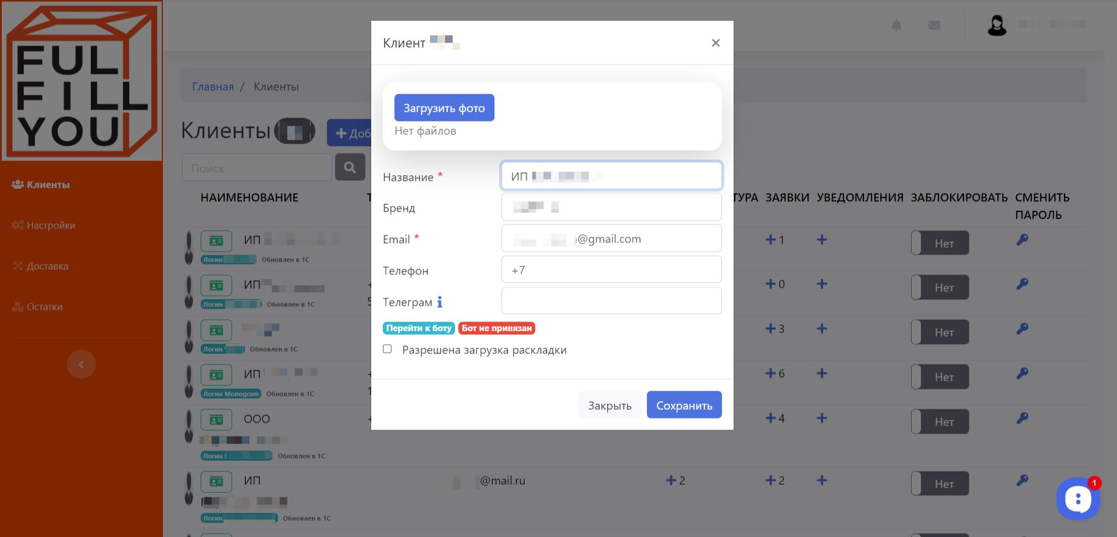1117x537 pixels.
Task: Click the search magnifier button
Action: pos(350,167)
